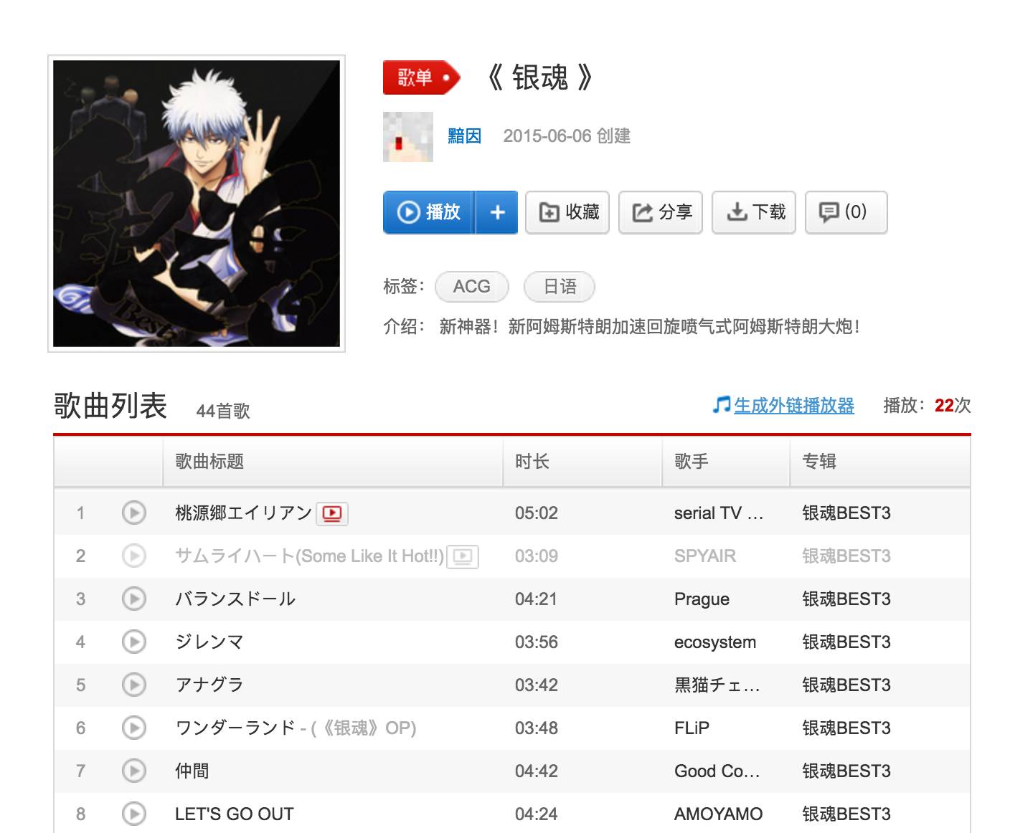Open song title 桃源郷エイリアン
The width and height of the screenshot is (1010, 833).
click(243, 513)
